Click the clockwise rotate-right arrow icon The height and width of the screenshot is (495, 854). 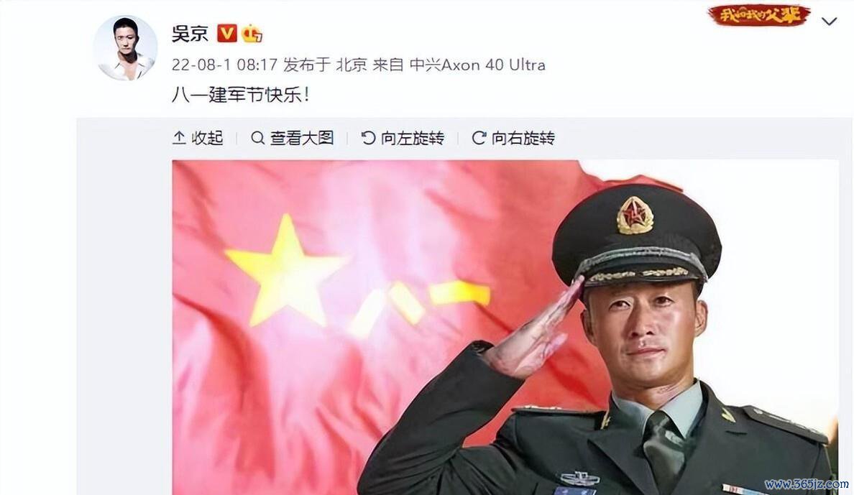click(479, 138)
